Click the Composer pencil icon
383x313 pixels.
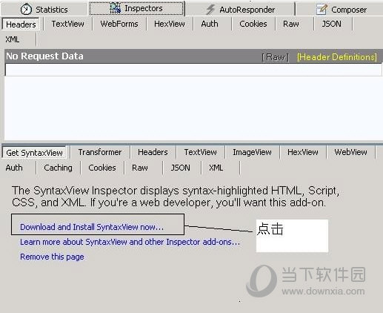point(322,10)
